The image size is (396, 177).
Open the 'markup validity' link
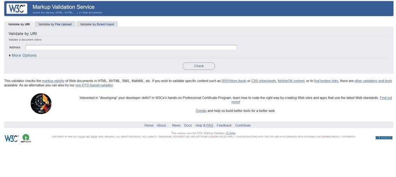tap(53, 81)
